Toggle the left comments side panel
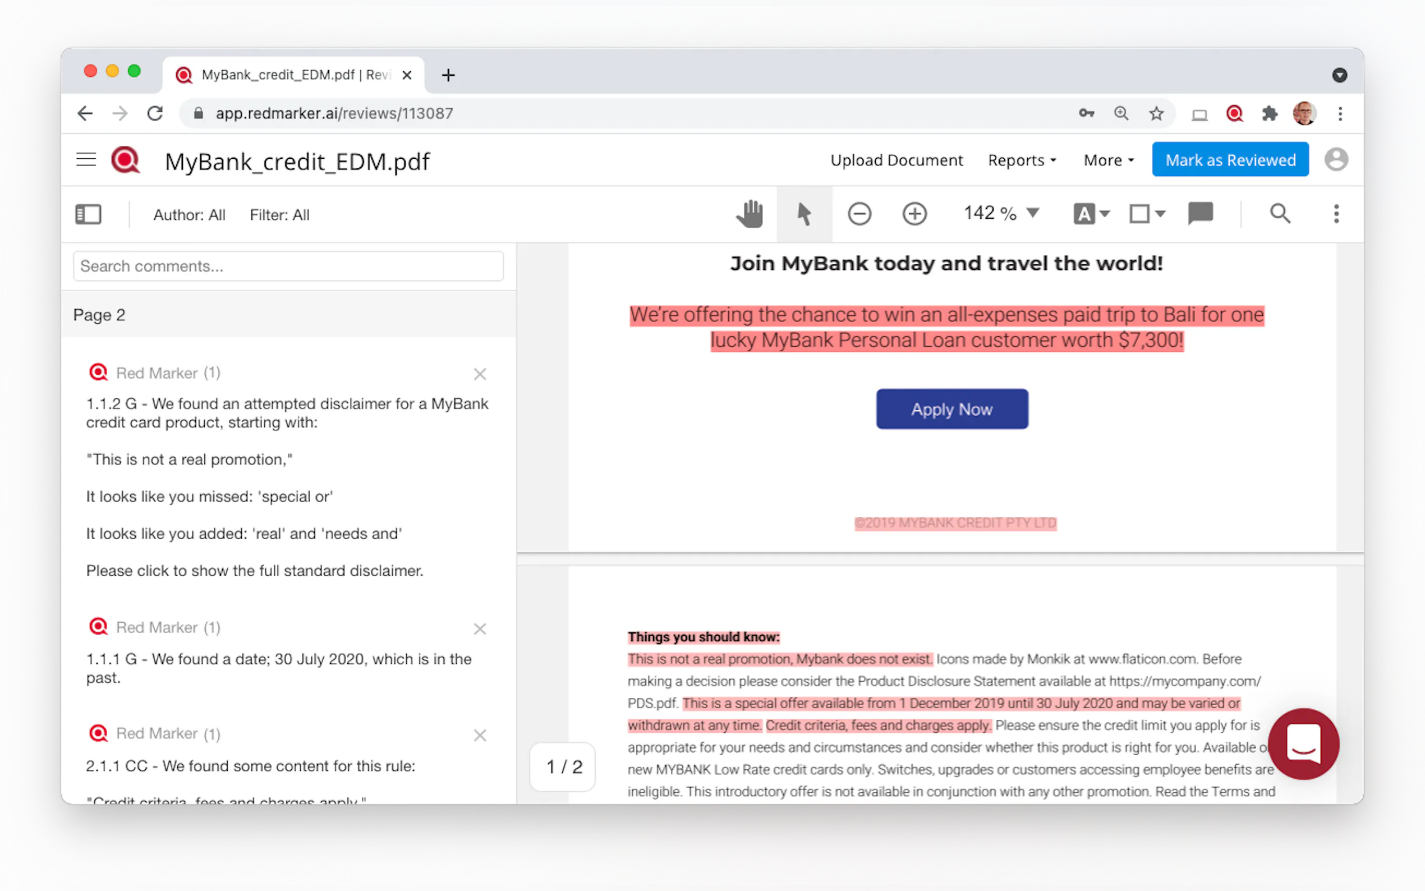This screenshot has width=1425, height=891. pos(89,214)
